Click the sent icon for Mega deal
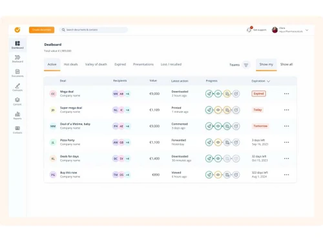The height and width of the screenshot is (242, 323). 209,94
